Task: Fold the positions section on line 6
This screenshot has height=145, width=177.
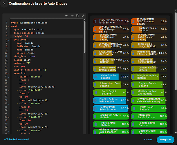Action: click(x=9, y=39)
